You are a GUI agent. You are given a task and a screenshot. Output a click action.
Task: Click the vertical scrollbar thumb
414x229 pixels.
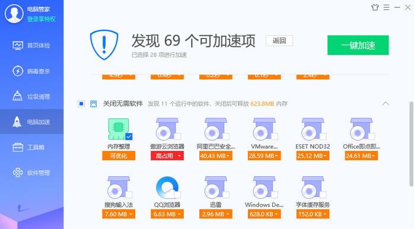(411, 144)
